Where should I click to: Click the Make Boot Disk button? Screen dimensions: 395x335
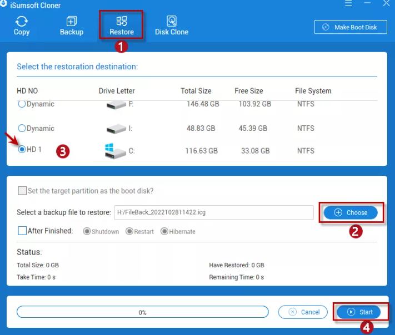[x=351, y=27]
